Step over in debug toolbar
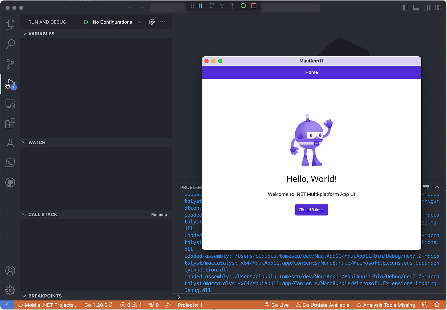The width and height of the screenshot is (447, 310). coord(211,6)
